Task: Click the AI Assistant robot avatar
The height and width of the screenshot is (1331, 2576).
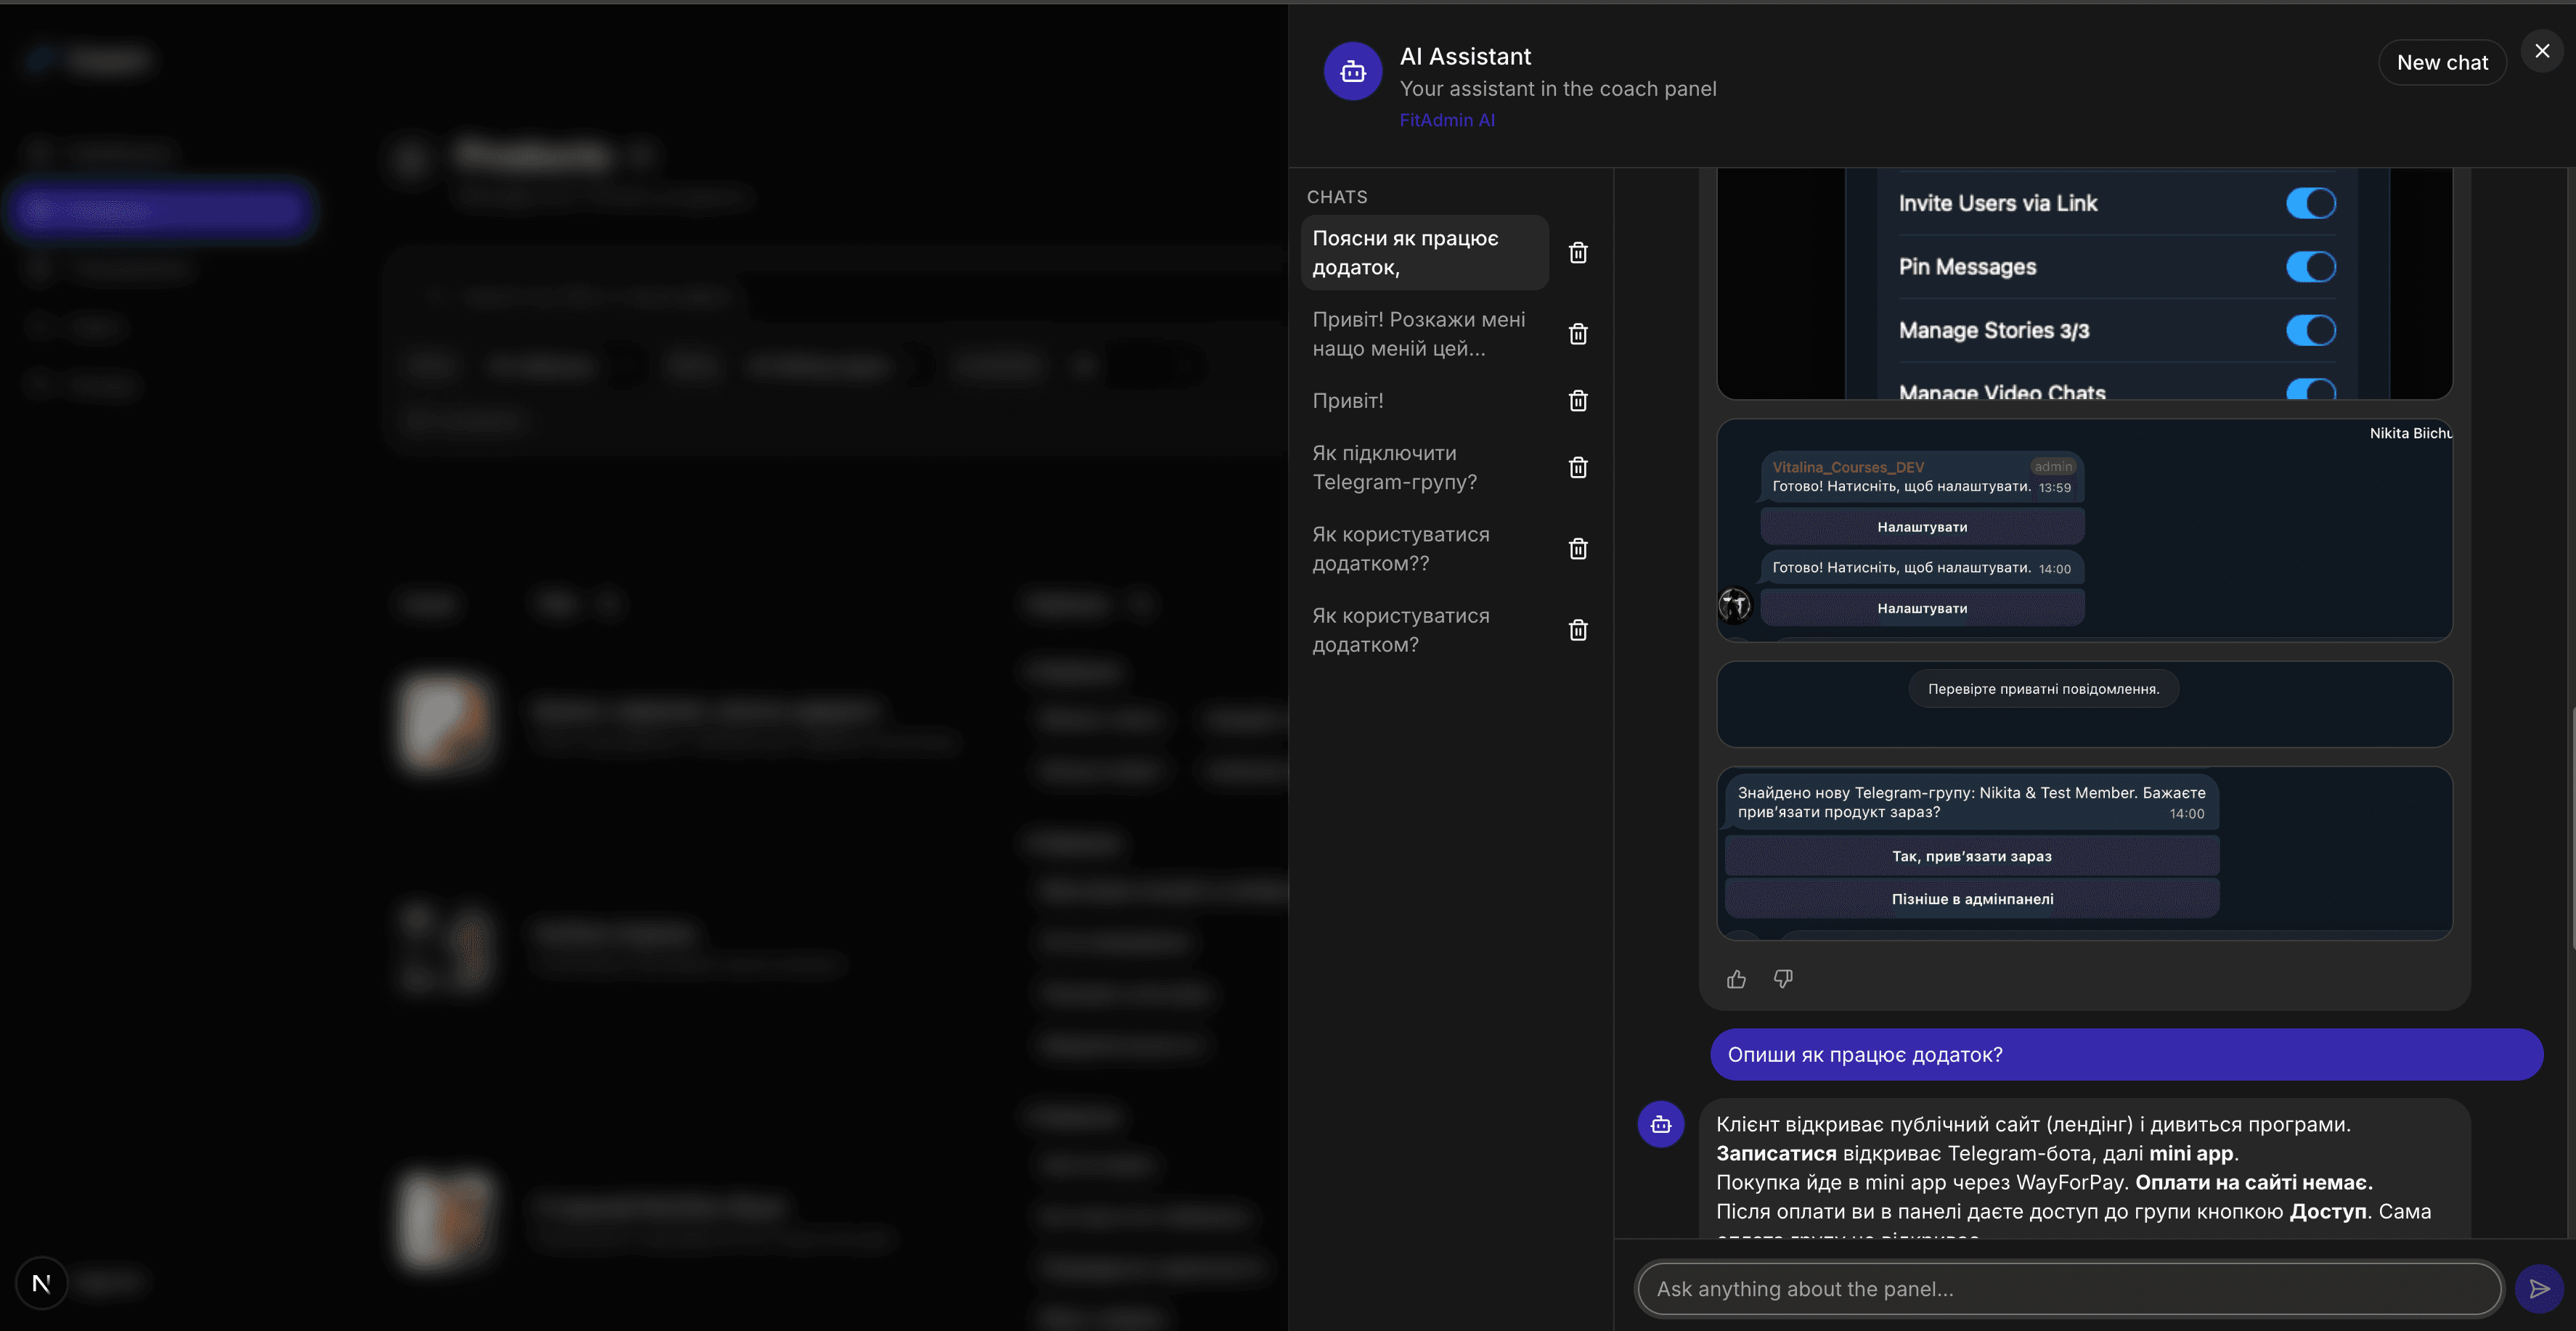Action: (x=1353, y=71)
